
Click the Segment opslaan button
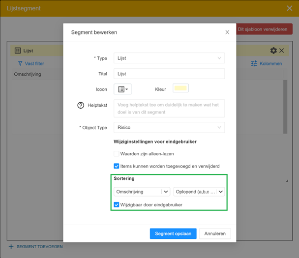[x=173, y=233]
